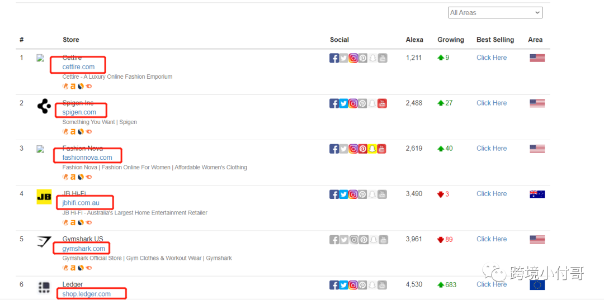The image size is (604, 300).
Task: Open Ledger's Twitter icon
Action: click(343, 285)
